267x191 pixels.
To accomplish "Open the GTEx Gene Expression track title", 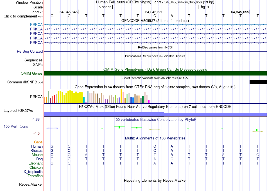I will click(155, 87).
